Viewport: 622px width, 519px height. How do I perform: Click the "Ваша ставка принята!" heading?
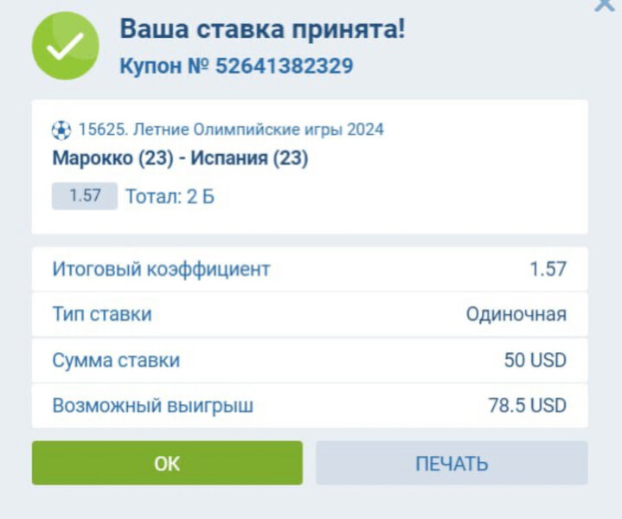262,29
